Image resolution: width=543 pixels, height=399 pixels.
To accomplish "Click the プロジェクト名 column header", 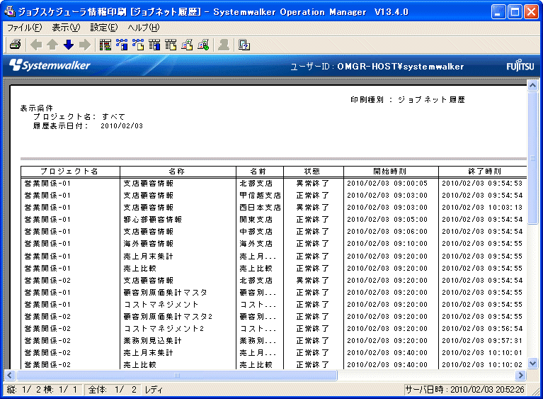I will pos(69,172).
